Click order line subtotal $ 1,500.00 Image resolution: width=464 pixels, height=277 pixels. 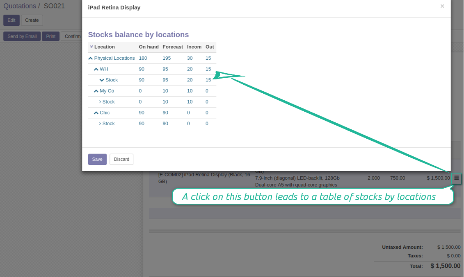[x=438, y=178]
